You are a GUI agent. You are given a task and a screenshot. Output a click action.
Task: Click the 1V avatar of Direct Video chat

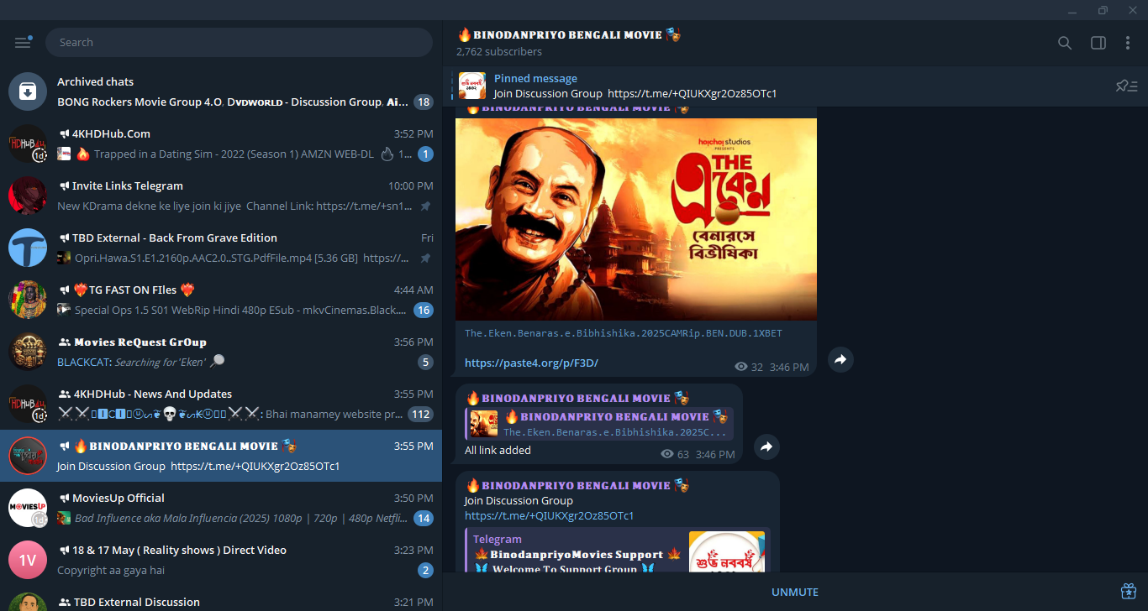[x=27, y=560]
